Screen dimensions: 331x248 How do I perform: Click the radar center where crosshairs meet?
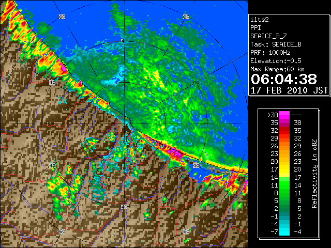click(x=124, y=124)
